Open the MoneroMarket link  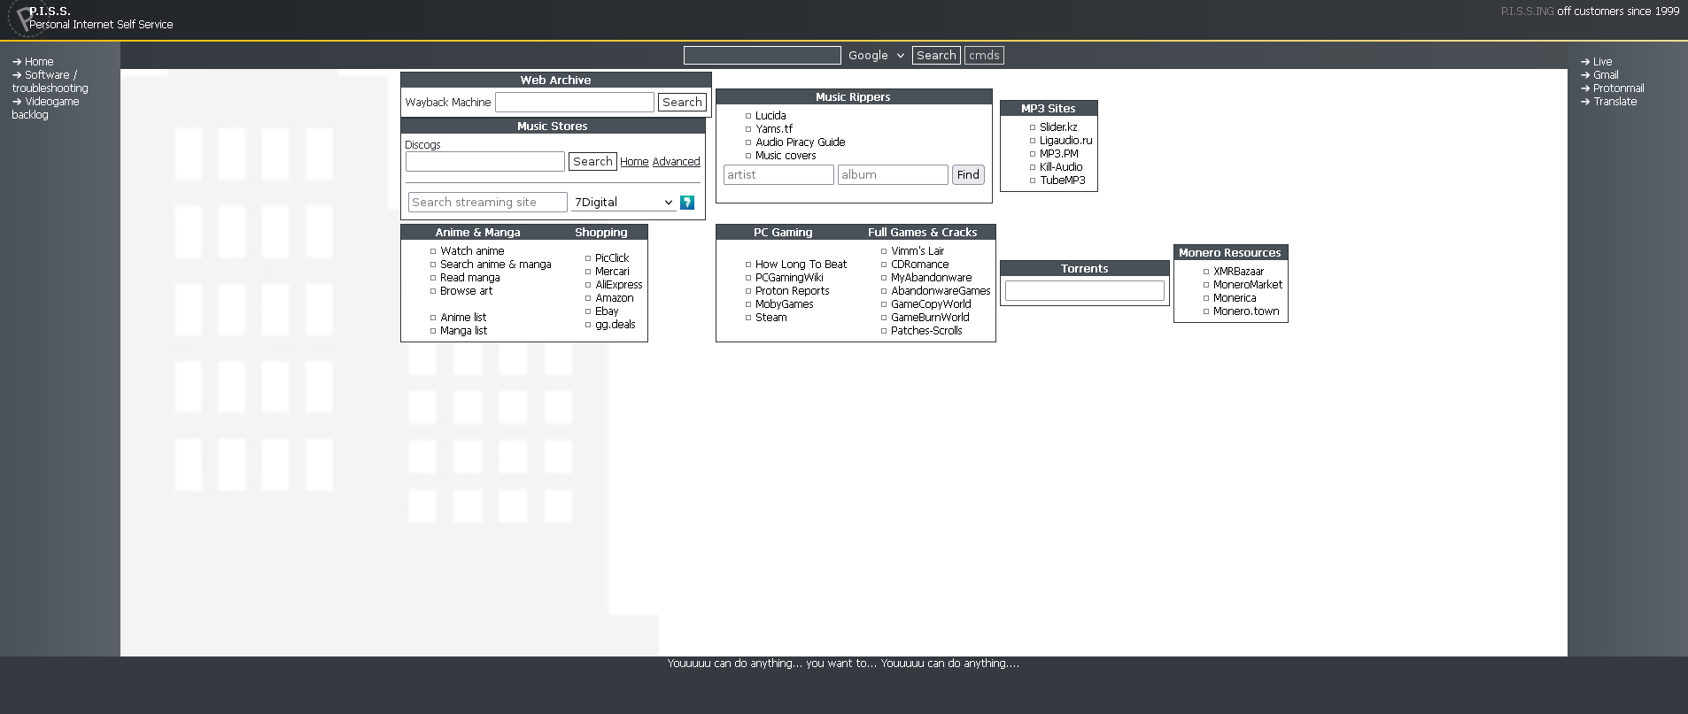pos(1247,285)
